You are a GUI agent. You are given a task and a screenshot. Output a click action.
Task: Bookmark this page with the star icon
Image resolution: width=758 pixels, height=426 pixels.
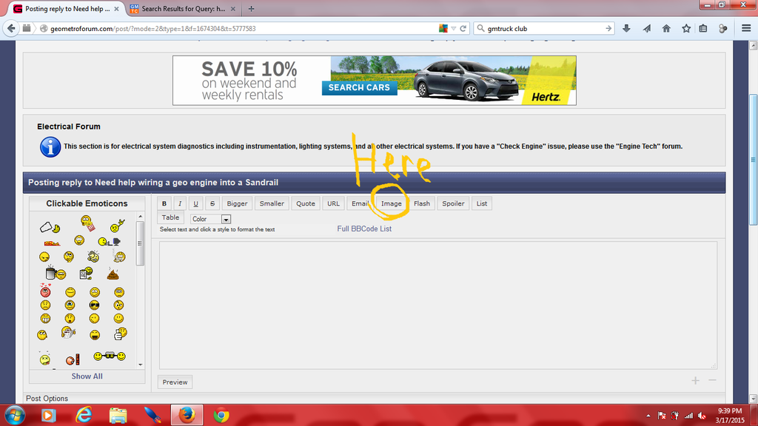[x=685, y=29]
